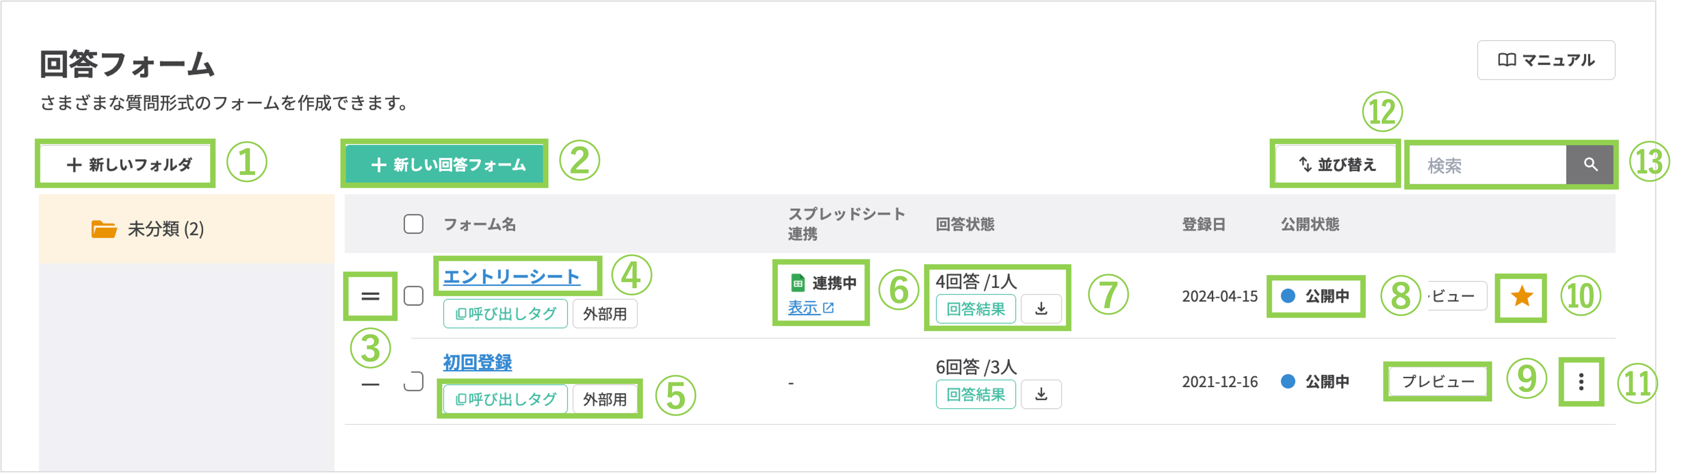Screen dimensions: 1698x474
Task: Open the マニュアル manual page
Action: pyautogui.click(x=1546, y=60)
